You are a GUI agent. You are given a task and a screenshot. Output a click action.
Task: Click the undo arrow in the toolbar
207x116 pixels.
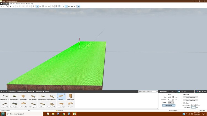[10, 6]
